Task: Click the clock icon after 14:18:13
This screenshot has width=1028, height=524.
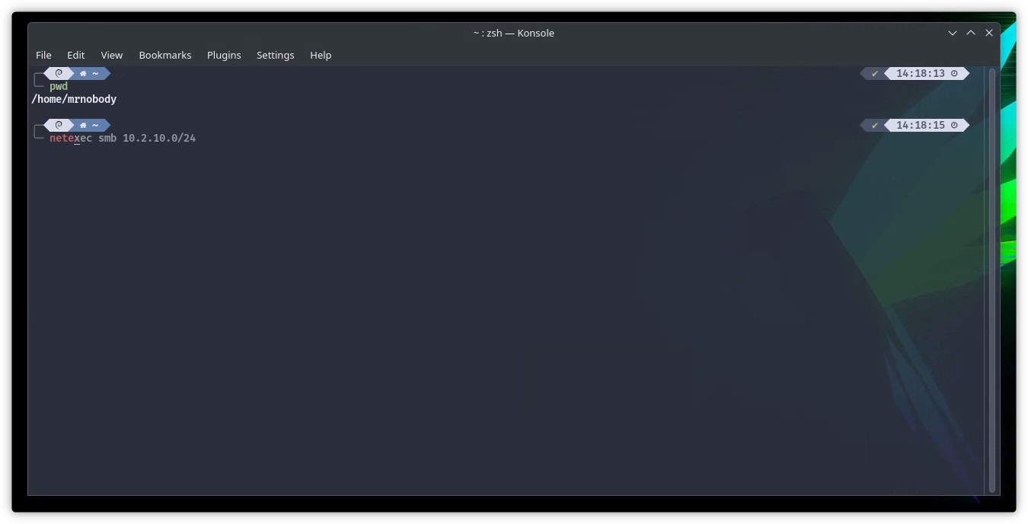Action: pos(954,73)
